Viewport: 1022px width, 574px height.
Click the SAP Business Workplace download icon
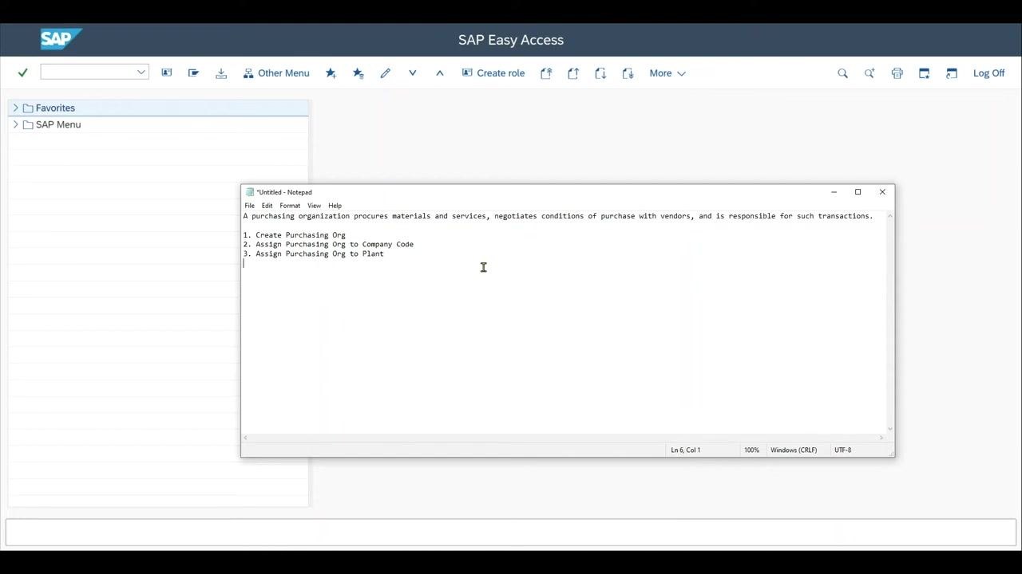click(x=221, y=73)
